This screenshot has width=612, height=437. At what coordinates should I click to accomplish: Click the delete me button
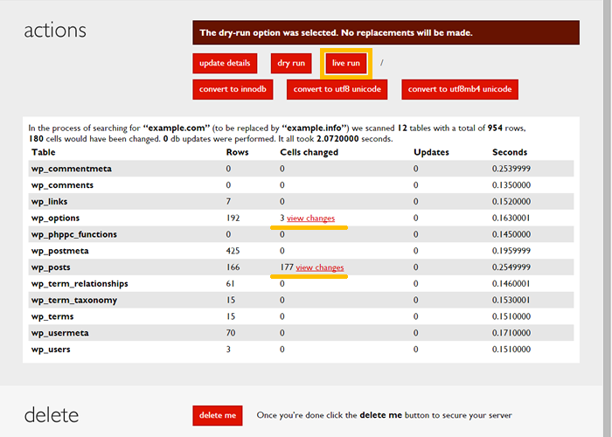[217, 415]
